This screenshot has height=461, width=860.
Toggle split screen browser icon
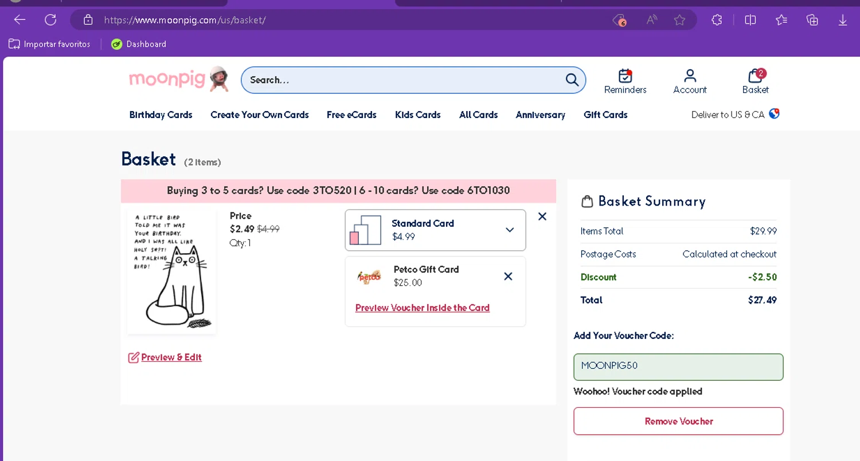[750, 20]
